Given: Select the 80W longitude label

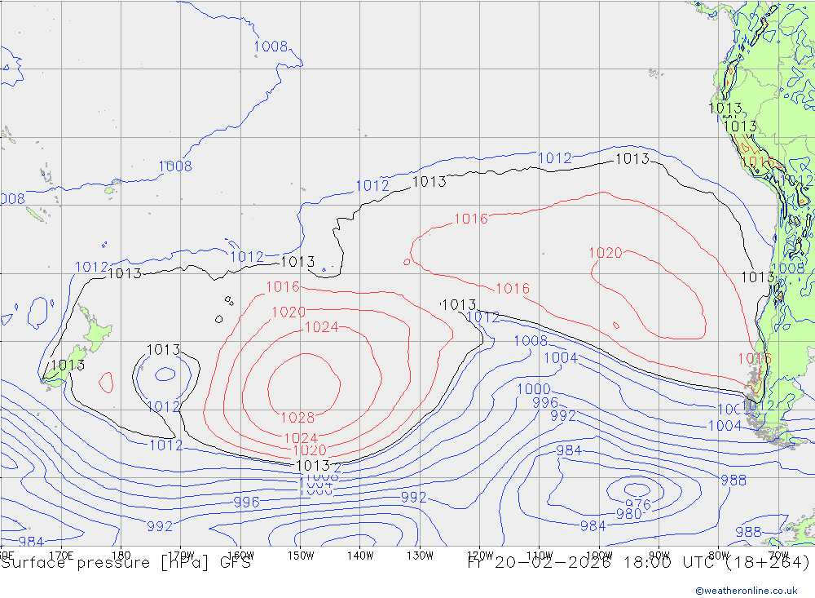Looking at the screenshot, I should (719, 556).
